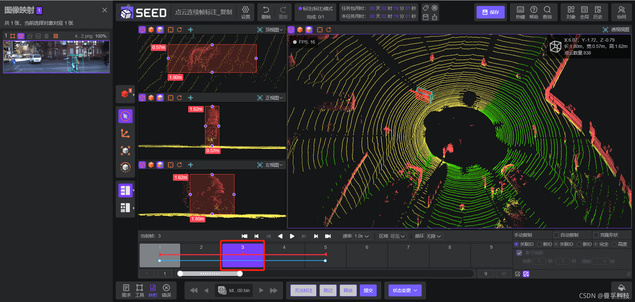The width and height of the screenshot is (635, 302).
Task: Open 需求 requirements tab
Action: coord(126,291)
